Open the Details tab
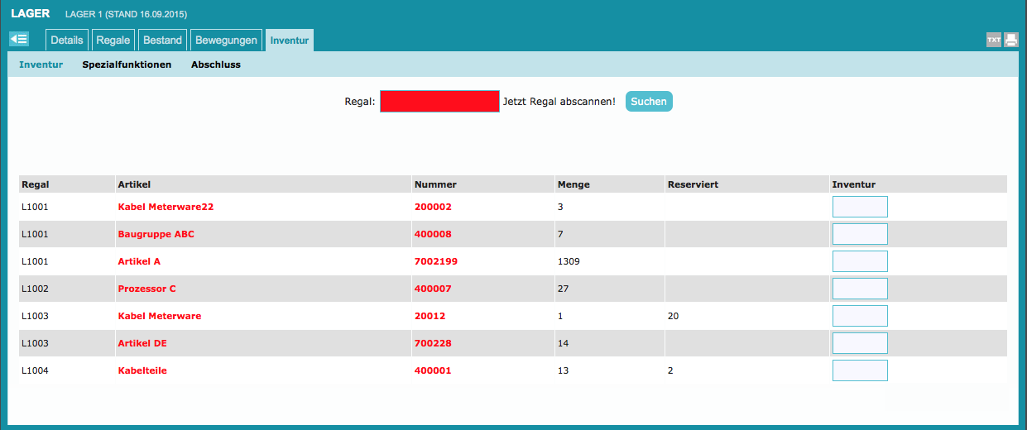This screenshot has width=1027, height=430. point(67,41)
